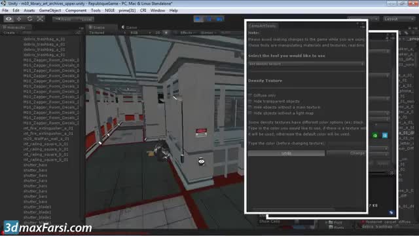Click the green icon in inspector panel
This screenshot has height=236, width=419.
pyautogui.click(x=375, y=136)
